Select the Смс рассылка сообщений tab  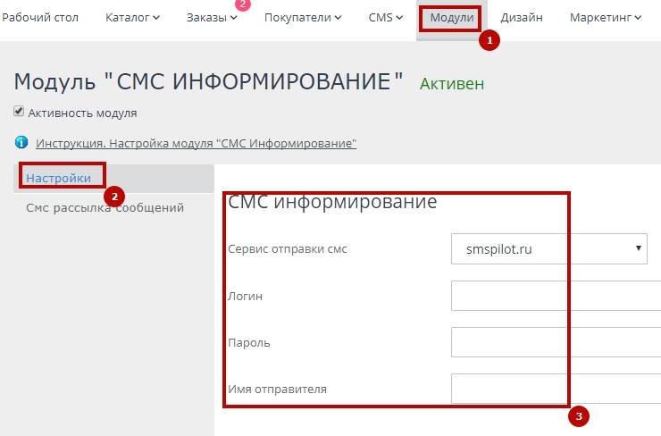pos(105,207)
